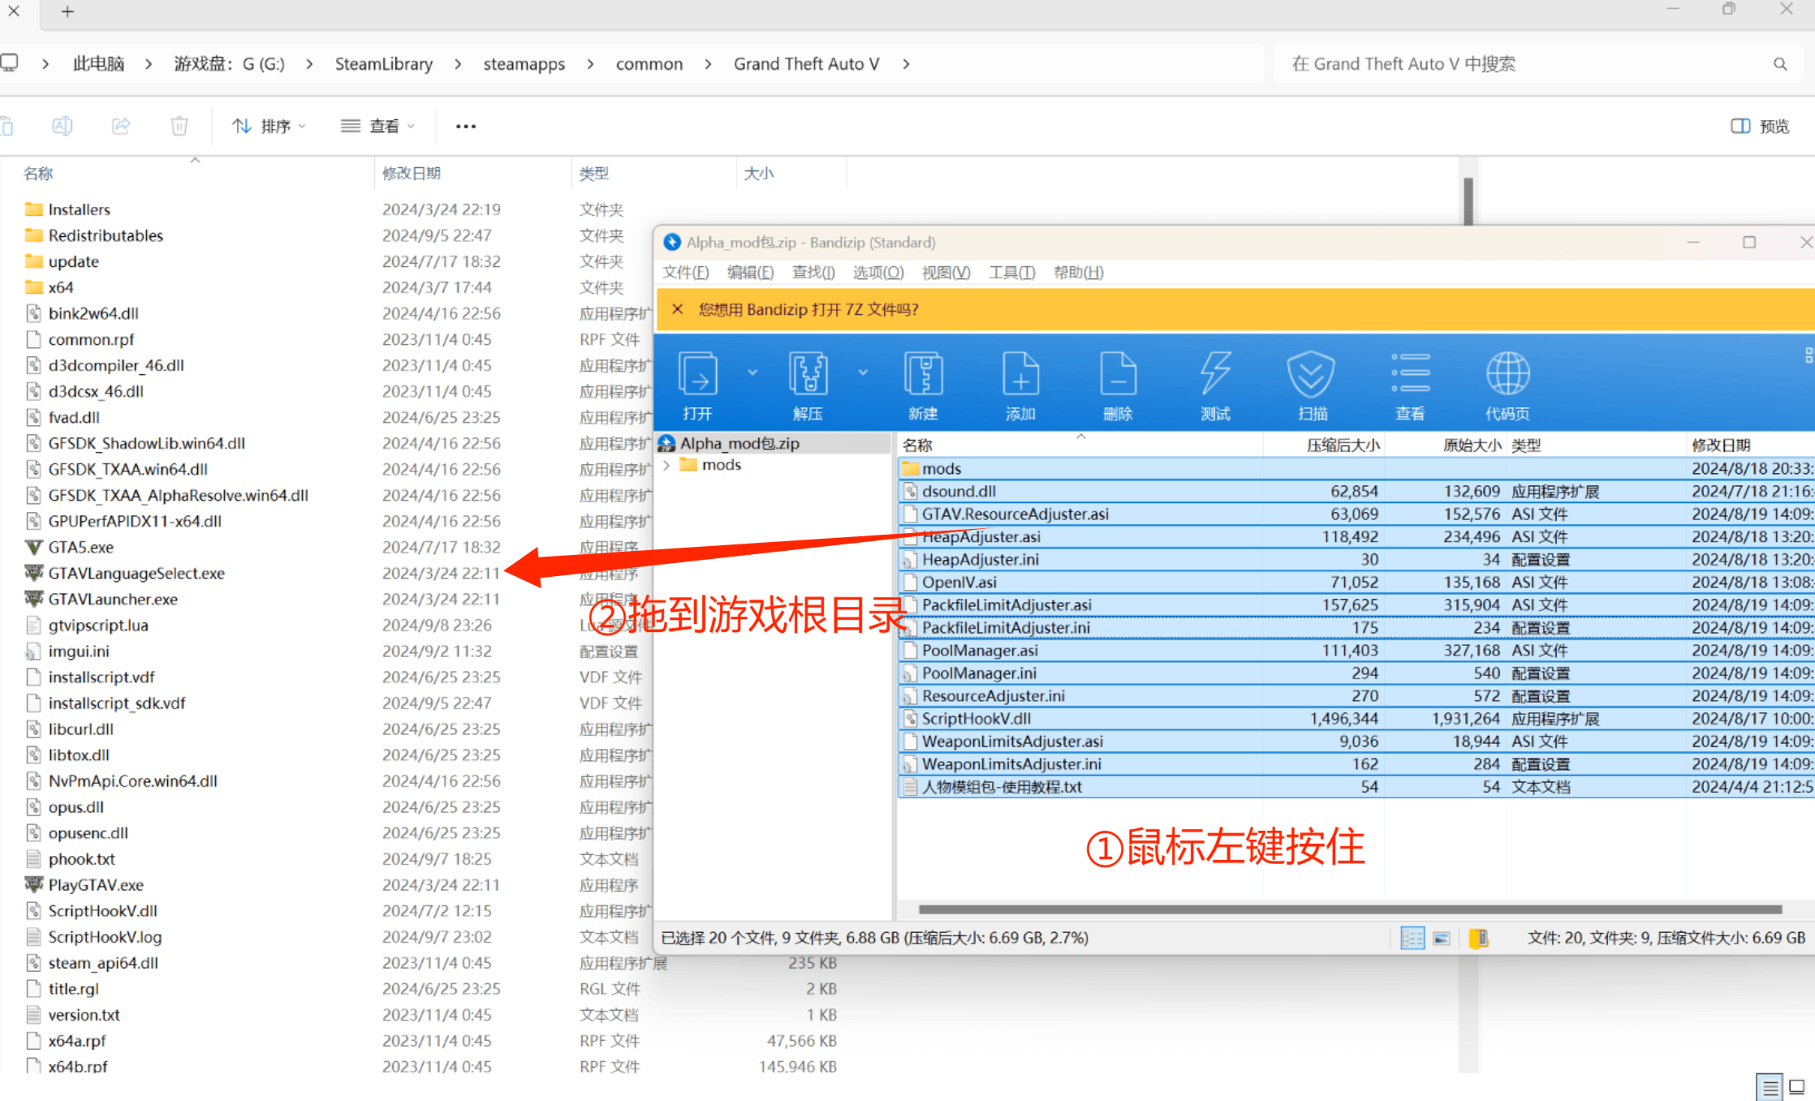Image resolution: width=1815 pixels, height=1101 pixels.
Task: Dismiss the yellow 7Z association banner
Action: point(678,309)
